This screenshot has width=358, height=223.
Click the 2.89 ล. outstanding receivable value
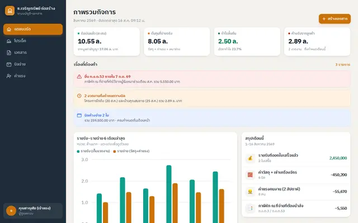coord(298,41)
